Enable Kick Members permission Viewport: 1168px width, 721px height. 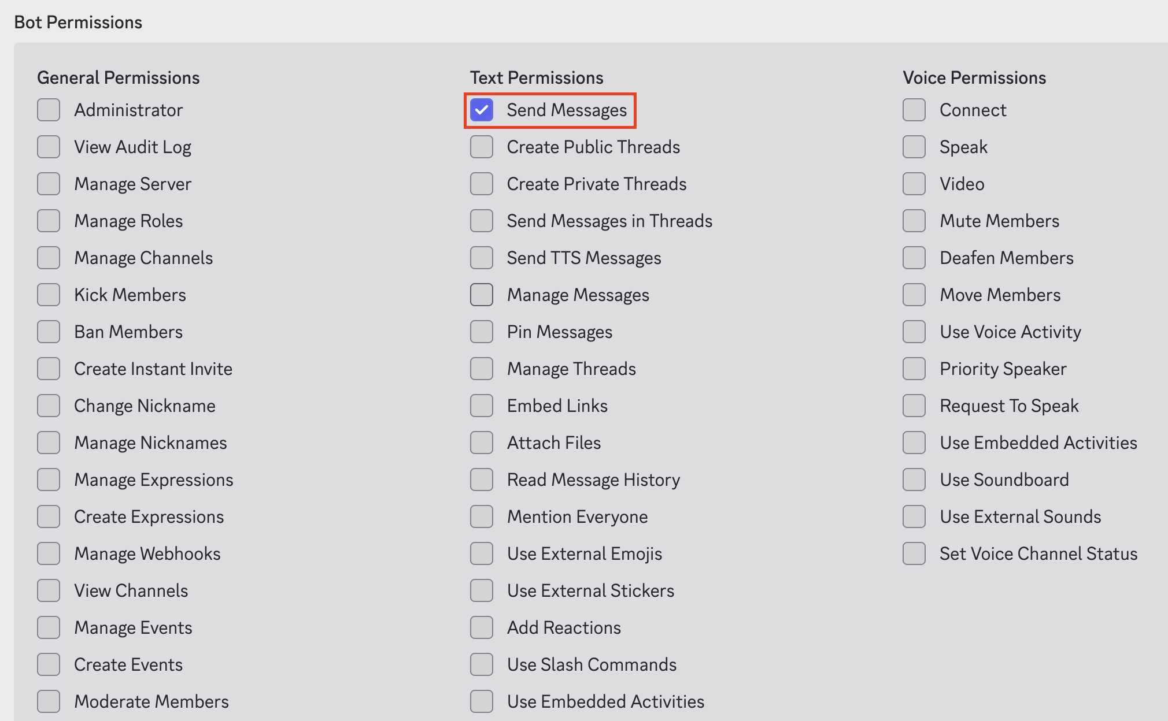tap(49, 295)
